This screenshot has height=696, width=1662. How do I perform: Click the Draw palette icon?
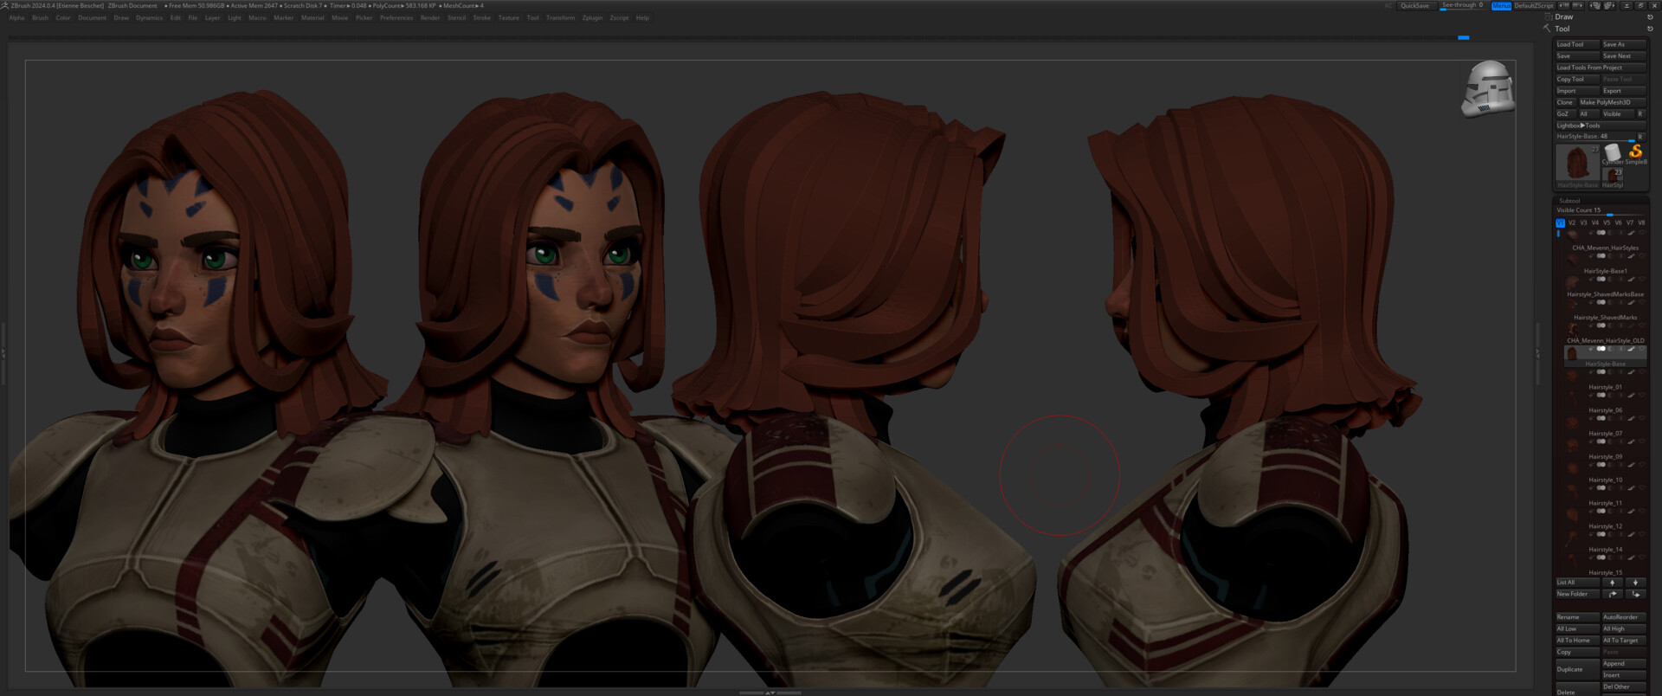(x=1548, y=16)
